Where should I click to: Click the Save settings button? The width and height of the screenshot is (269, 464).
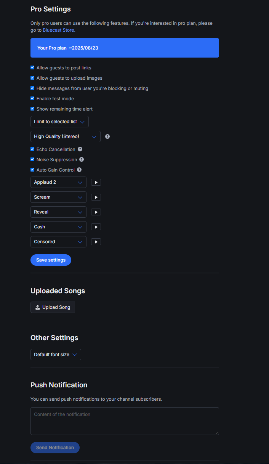pos(51,260)
